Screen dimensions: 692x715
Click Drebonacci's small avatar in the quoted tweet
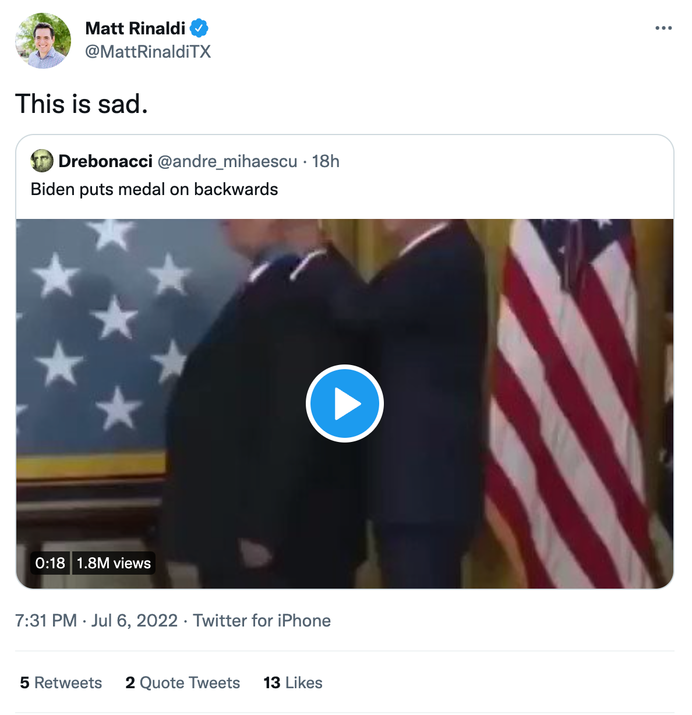pos(40,161)
